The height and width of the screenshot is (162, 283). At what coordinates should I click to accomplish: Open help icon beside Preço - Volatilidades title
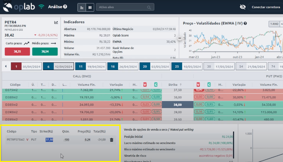tap(245, 23)
